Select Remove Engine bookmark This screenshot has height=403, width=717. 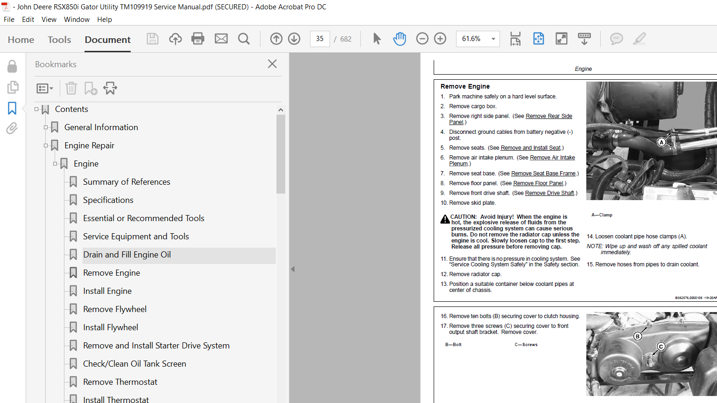(112, 273)
